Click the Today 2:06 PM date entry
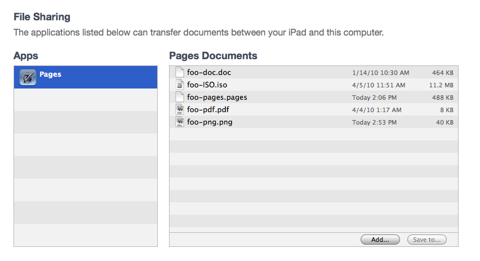 pos(374,98)
